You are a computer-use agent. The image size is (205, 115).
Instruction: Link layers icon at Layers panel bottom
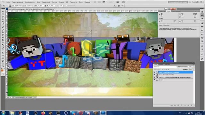click(x=171, y=105)
